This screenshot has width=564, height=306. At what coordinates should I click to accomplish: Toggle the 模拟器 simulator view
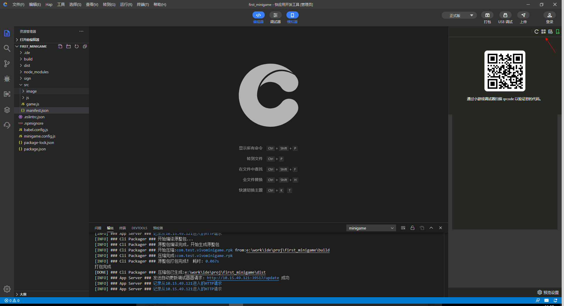[292, 18]
